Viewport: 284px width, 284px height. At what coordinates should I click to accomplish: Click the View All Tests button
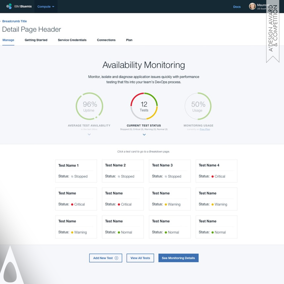[x=140, y=258]
